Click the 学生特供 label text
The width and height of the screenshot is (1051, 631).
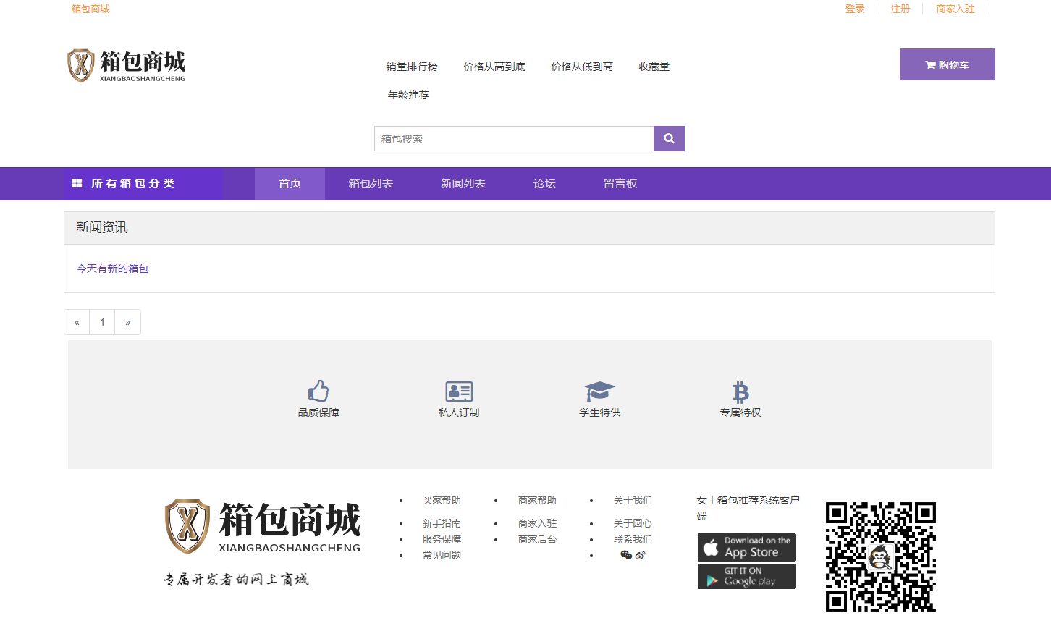pyautogui.click(x=599, y=412)
